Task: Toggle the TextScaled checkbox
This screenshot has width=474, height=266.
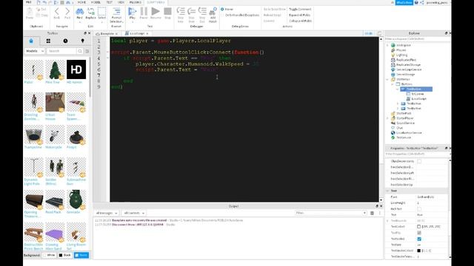Action: coord(419,239)
